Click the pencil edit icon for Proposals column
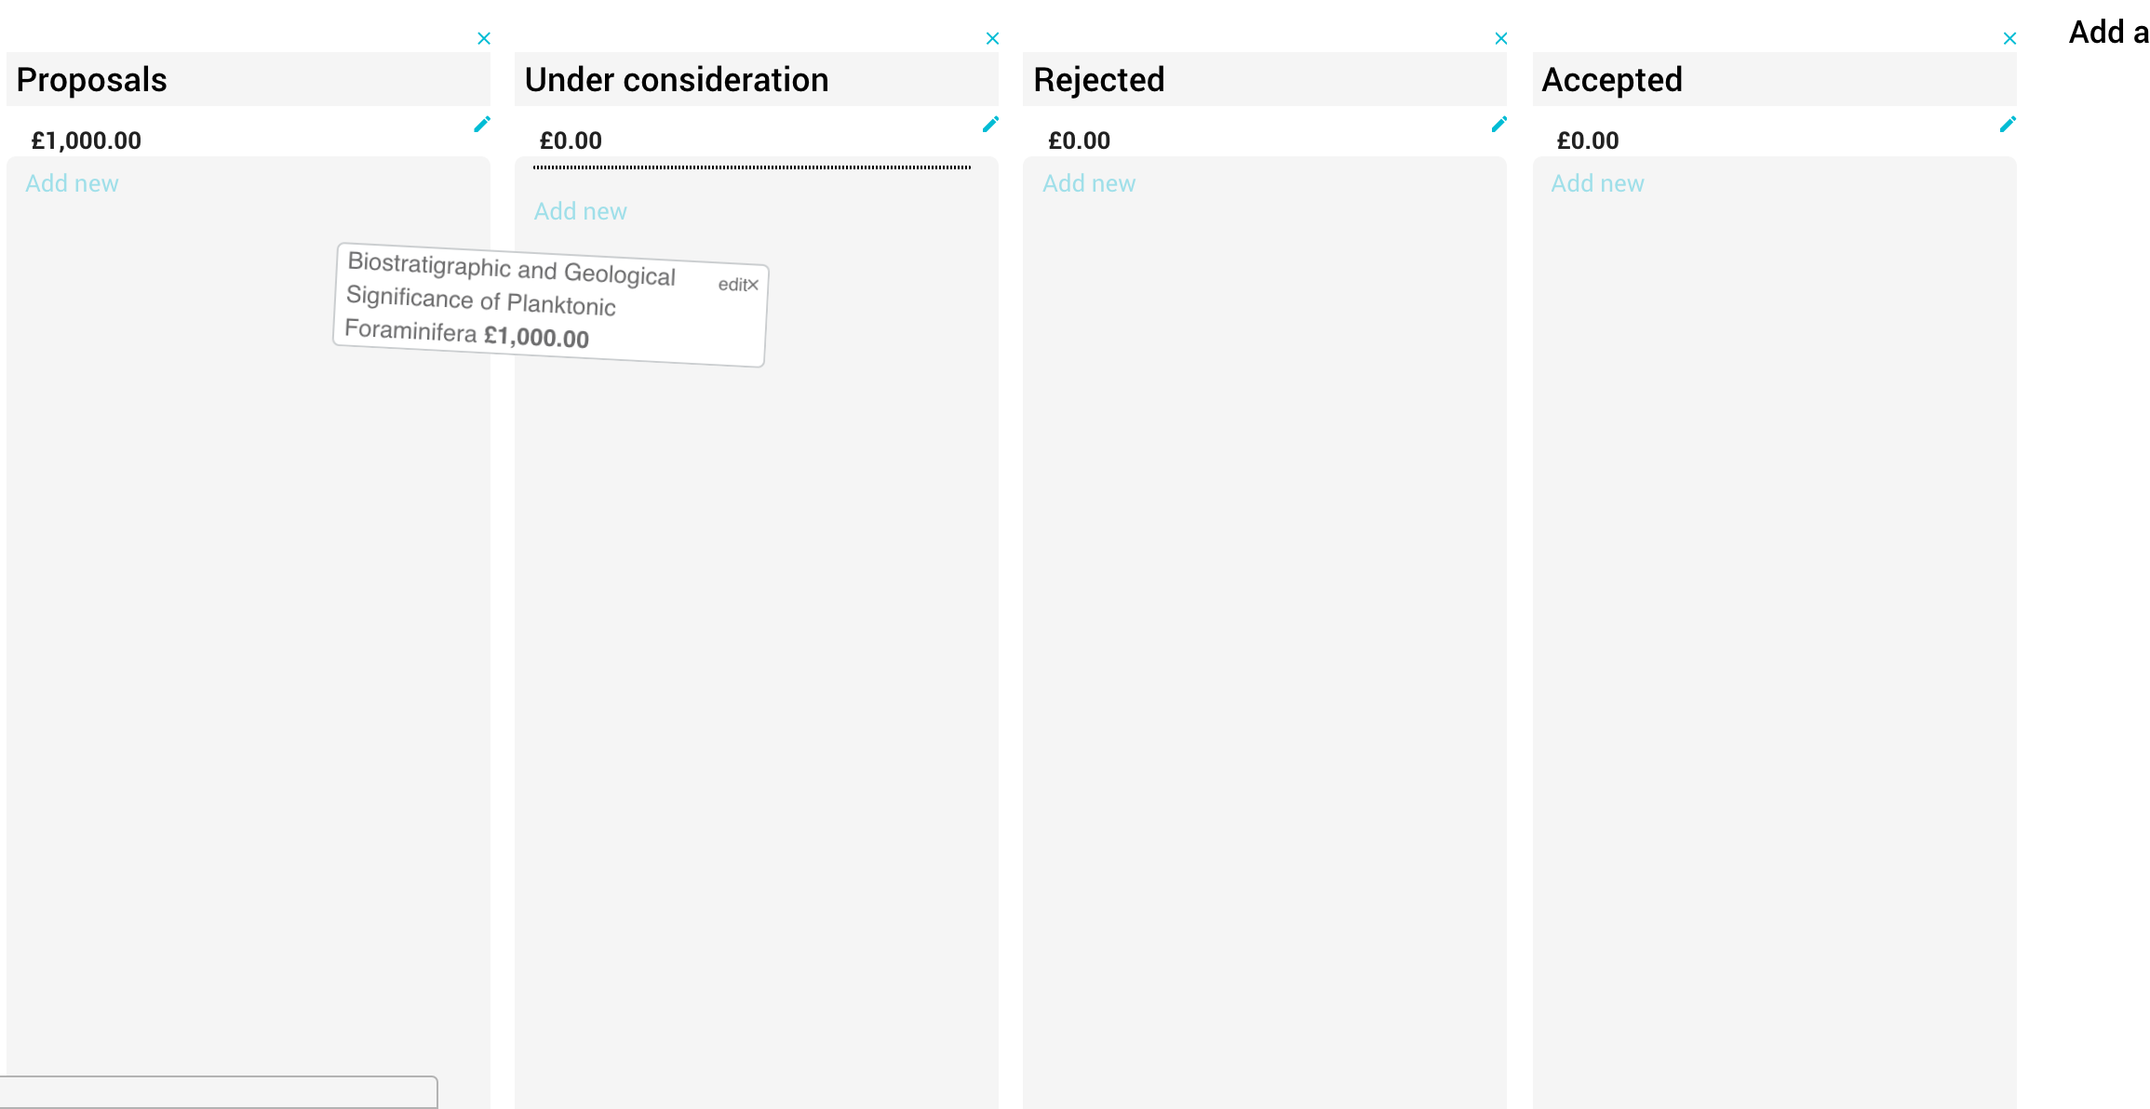Screen dimensions: 2150x1109 [x=482, y=125]
